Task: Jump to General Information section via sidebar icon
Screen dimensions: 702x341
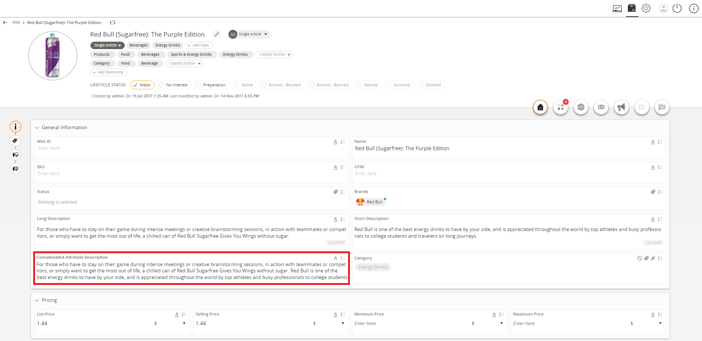Action: click(x=16, y=127)
